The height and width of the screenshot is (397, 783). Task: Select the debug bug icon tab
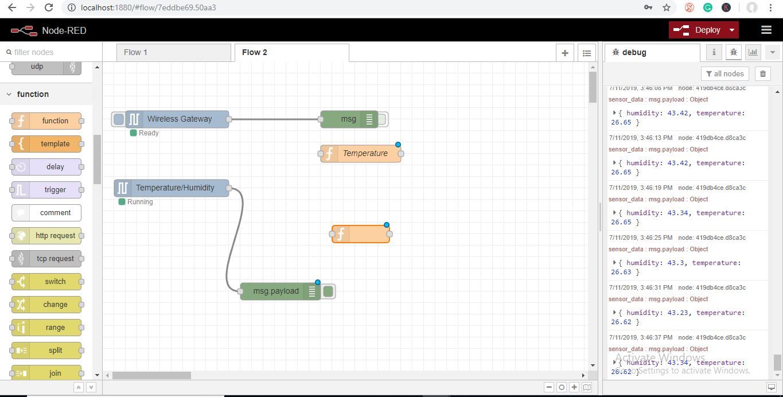click(x=734, y=52)
